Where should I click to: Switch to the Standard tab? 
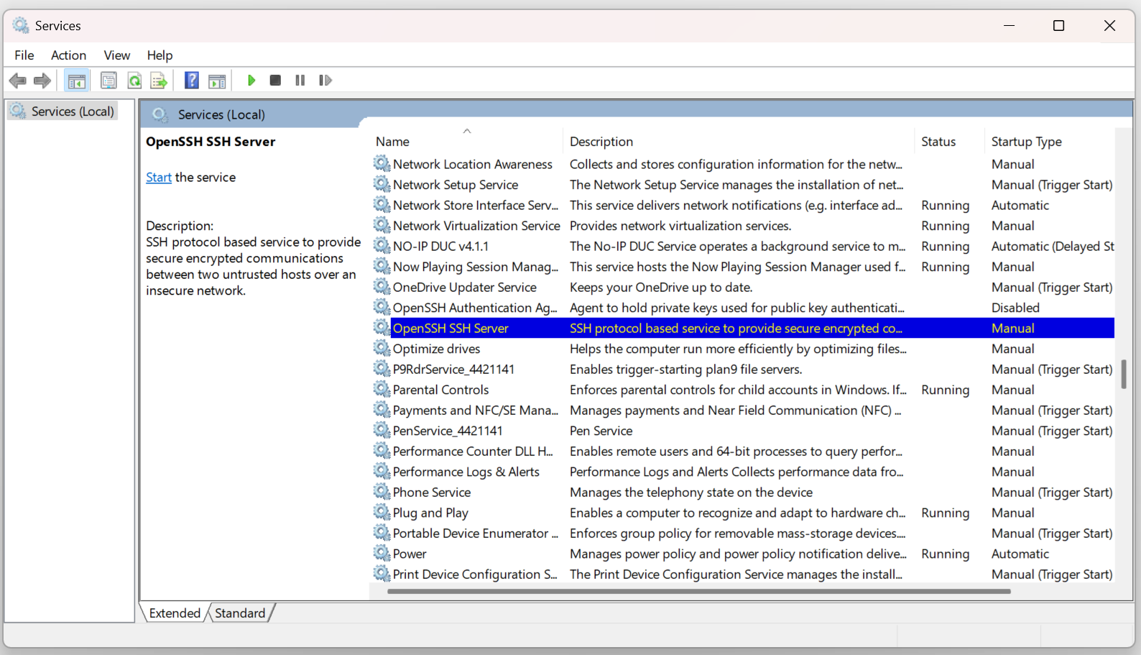tap(240, 613)
